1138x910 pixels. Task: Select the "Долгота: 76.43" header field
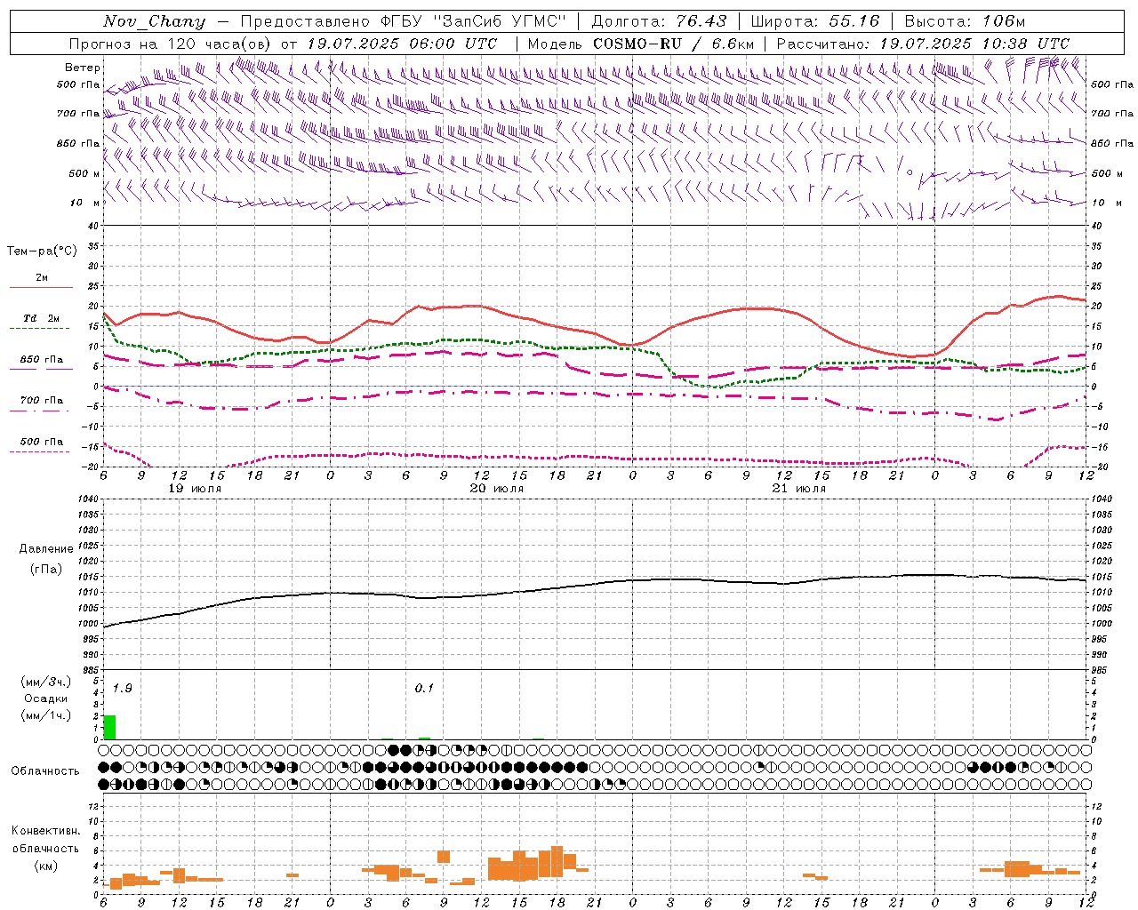pos(659,21)
